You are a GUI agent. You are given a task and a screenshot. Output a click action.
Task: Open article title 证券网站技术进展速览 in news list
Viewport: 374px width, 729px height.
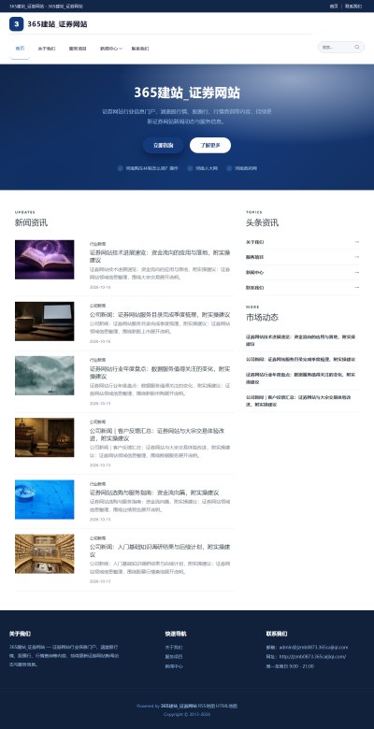point(160,256)
